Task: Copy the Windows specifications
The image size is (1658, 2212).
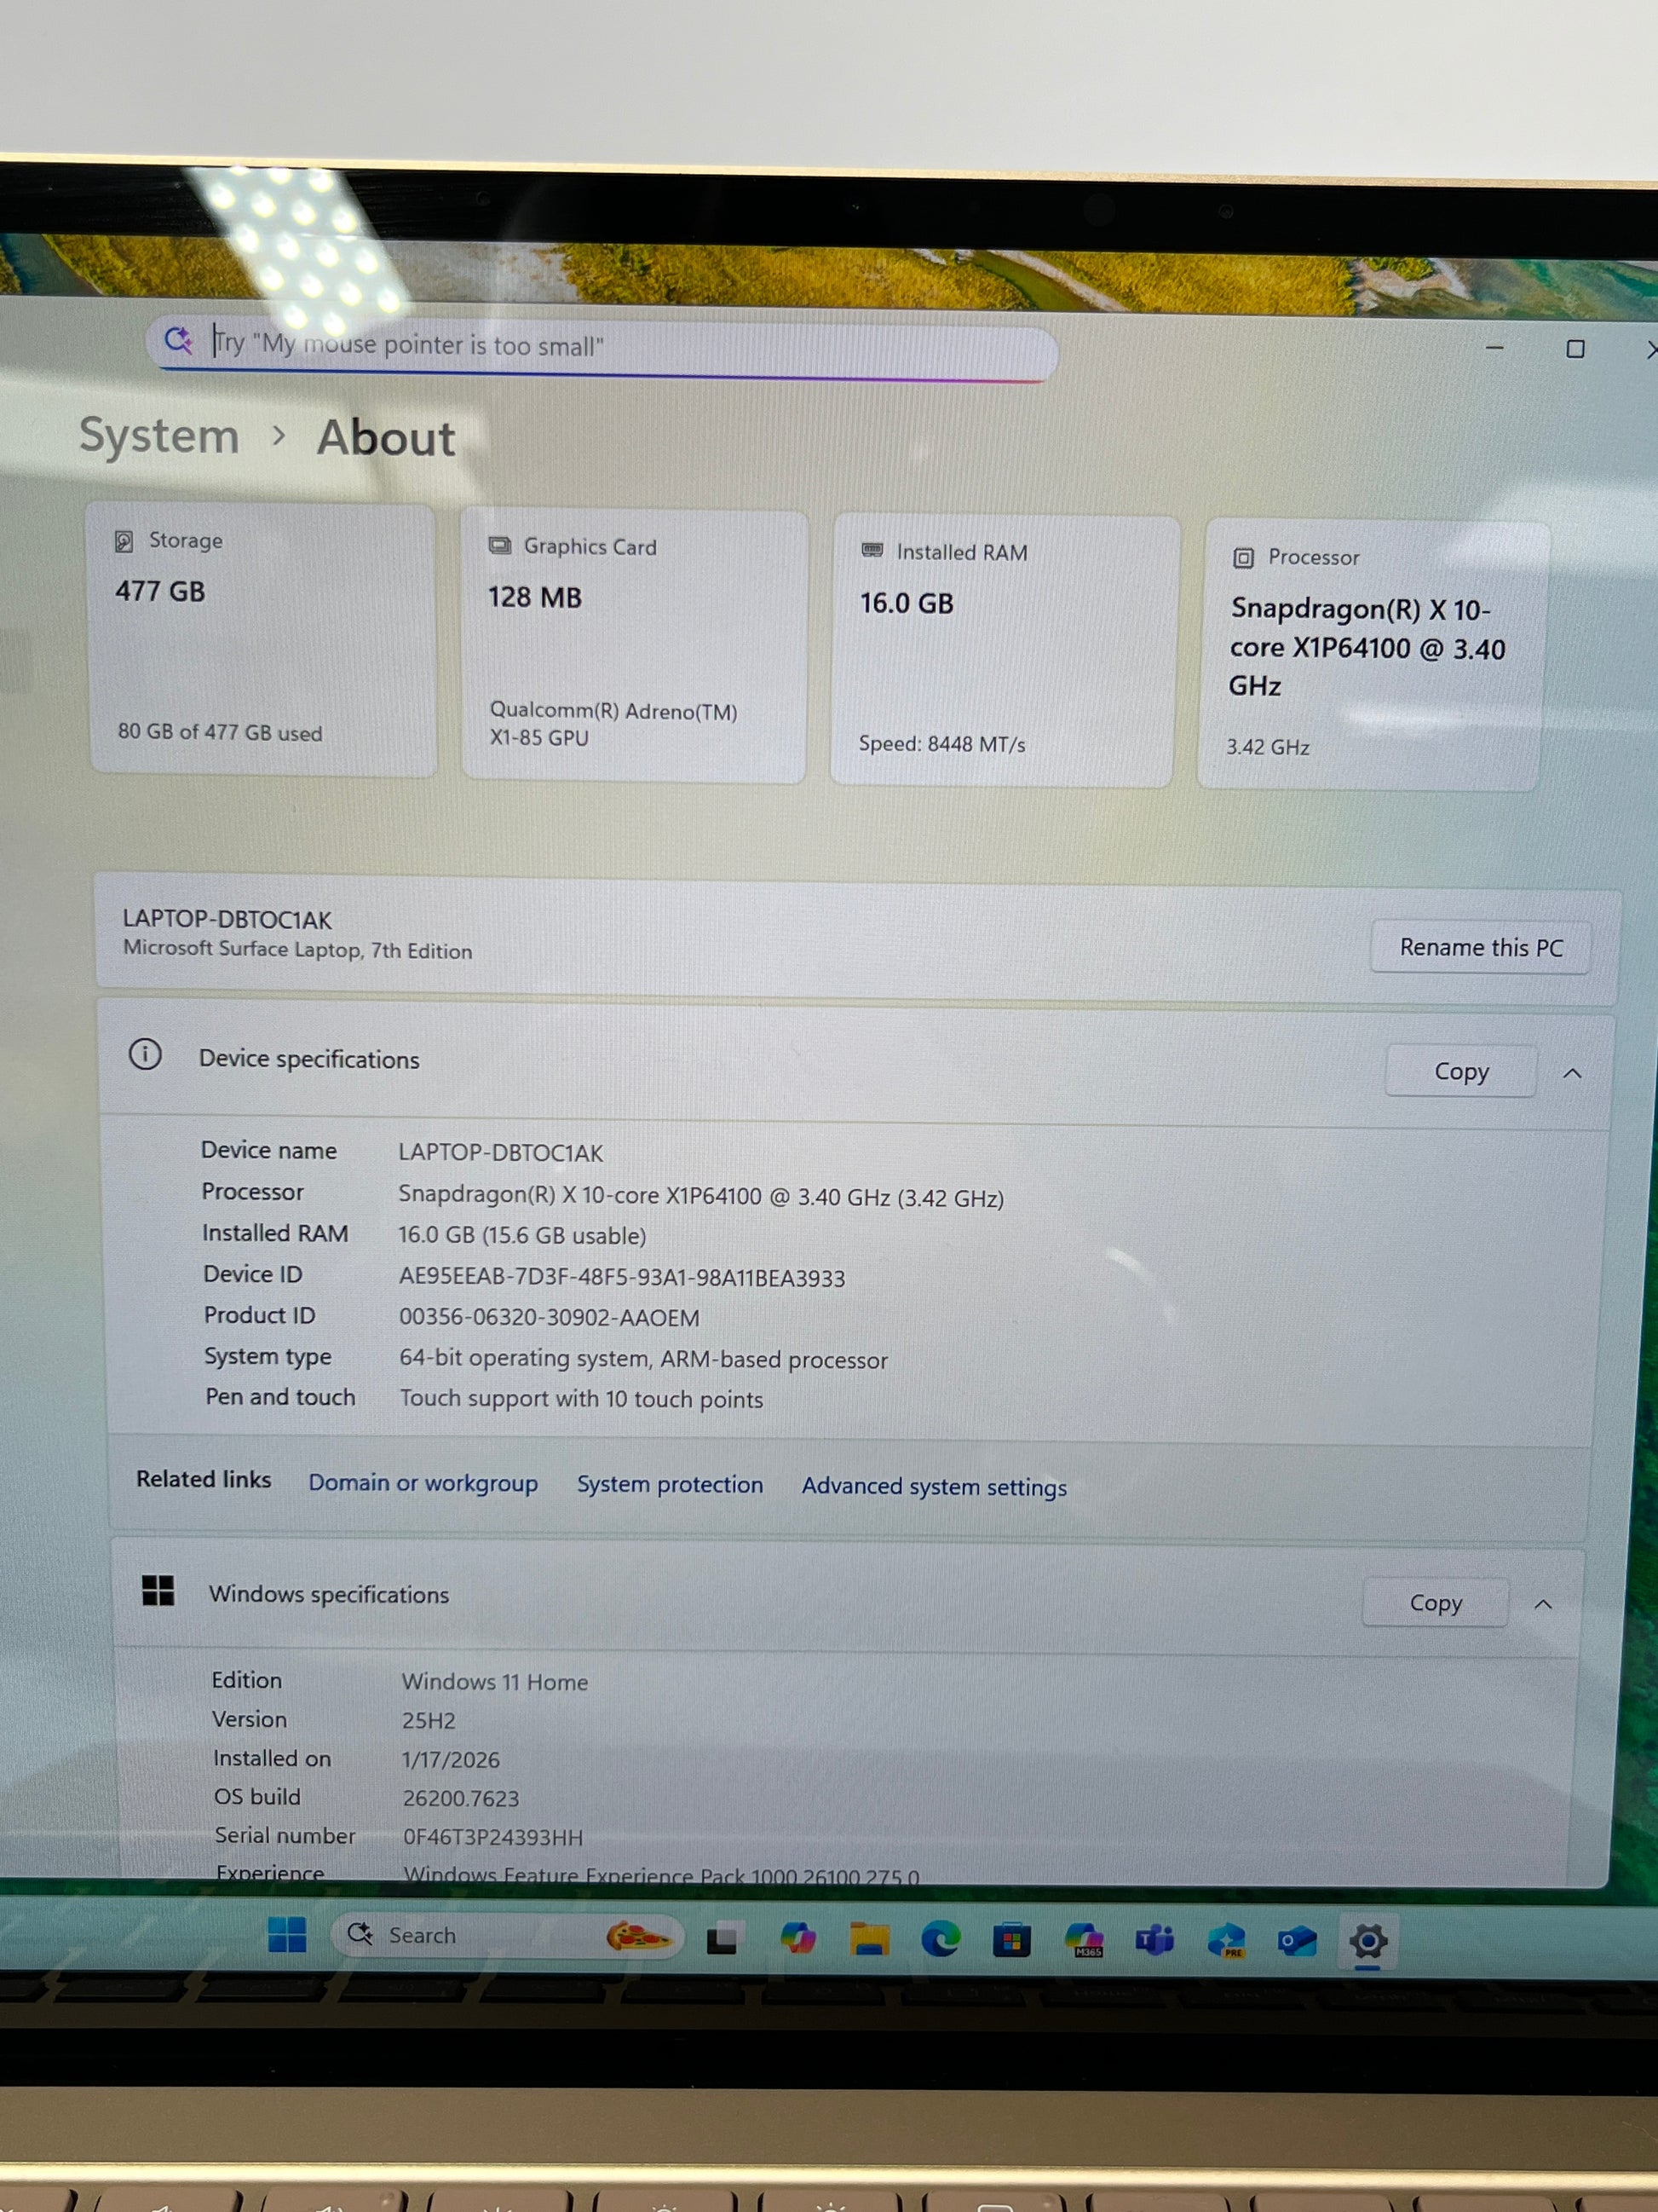Action: (1435, 1603)
